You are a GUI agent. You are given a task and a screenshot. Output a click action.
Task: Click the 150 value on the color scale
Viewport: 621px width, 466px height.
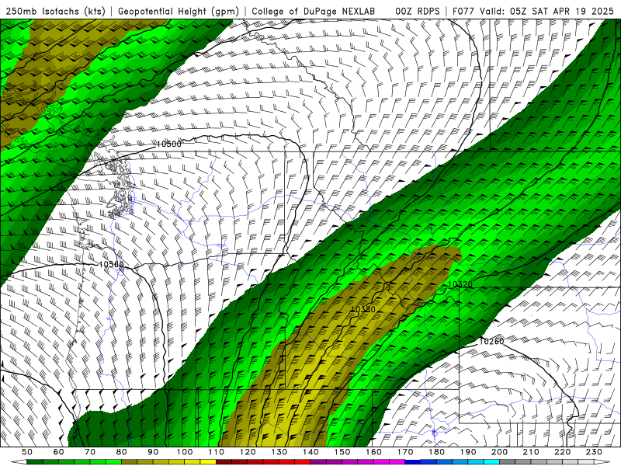[342, 452]
